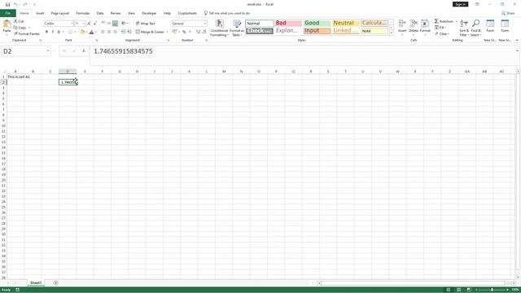Click the Delete cells button
521x293 pixels.
(414, 27)
